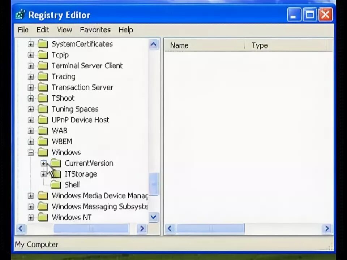
Task: Expand the CurrentVersion key
Action: pyautogui.click(x=44, y=163)
